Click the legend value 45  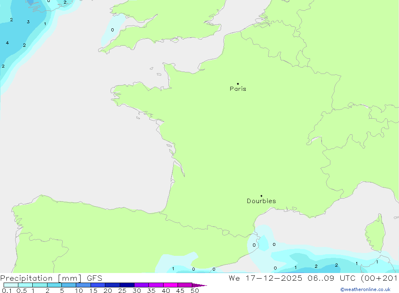click(x=180, y=291)
